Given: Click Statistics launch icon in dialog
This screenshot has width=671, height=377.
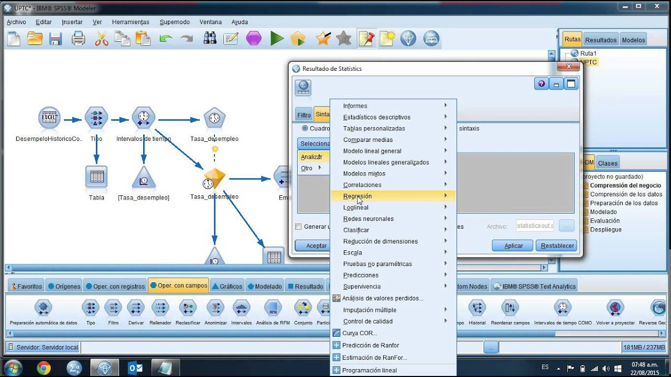Looking at the screenshot, I should (x=303, y=87).
